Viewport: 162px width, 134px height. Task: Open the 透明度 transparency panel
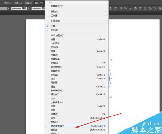click(76, 130)
